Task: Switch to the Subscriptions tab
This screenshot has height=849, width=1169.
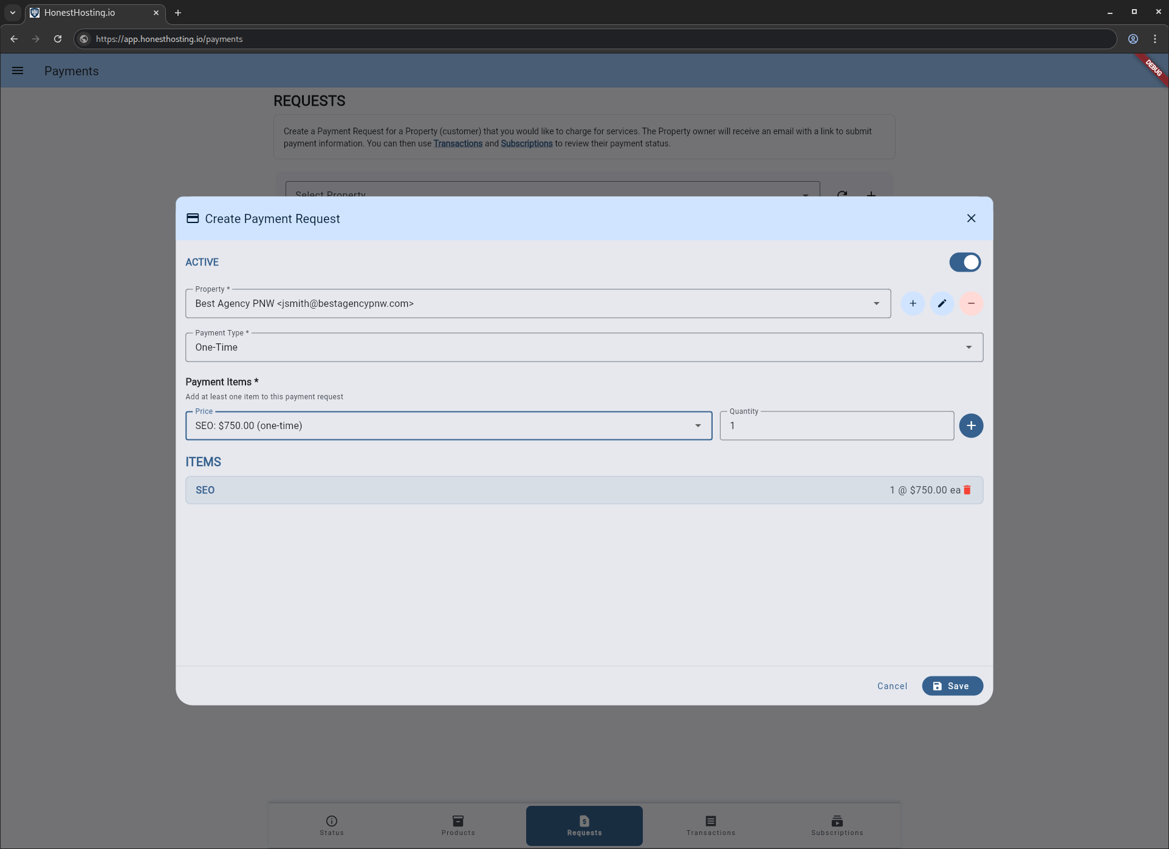Action: [x=837, y=825]
